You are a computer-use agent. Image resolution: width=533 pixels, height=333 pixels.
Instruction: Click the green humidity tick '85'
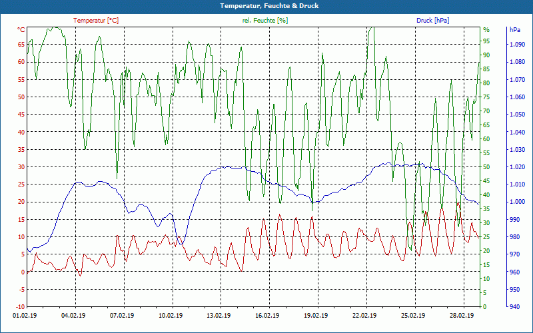486,69
